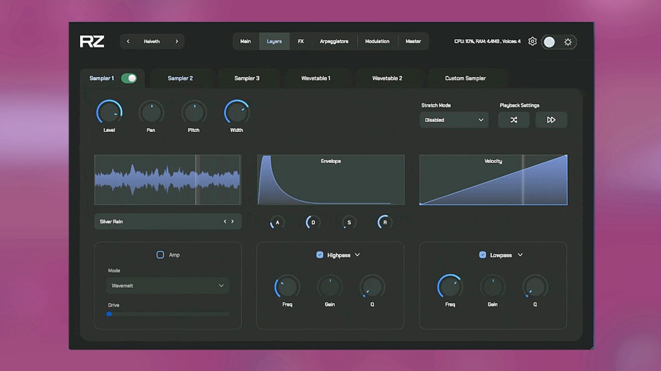Uncheck the Lowpass filter checkbox
Image resolution: width=661 pixels, height=371 pixels.
482,255
